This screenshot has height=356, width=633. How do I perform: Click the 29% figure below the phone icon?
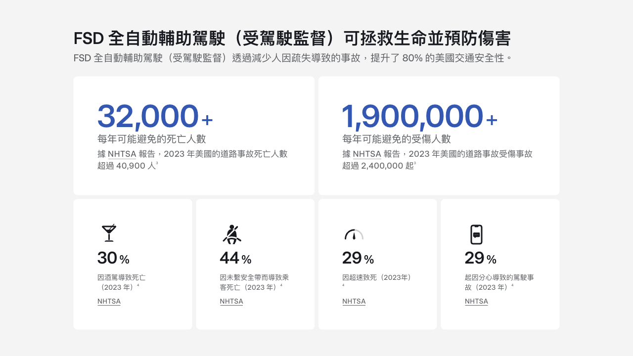[480, 258]
